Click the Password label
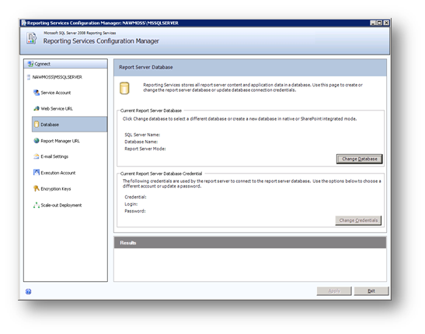Viewport: 425px width, 334px height. [135, 211]
